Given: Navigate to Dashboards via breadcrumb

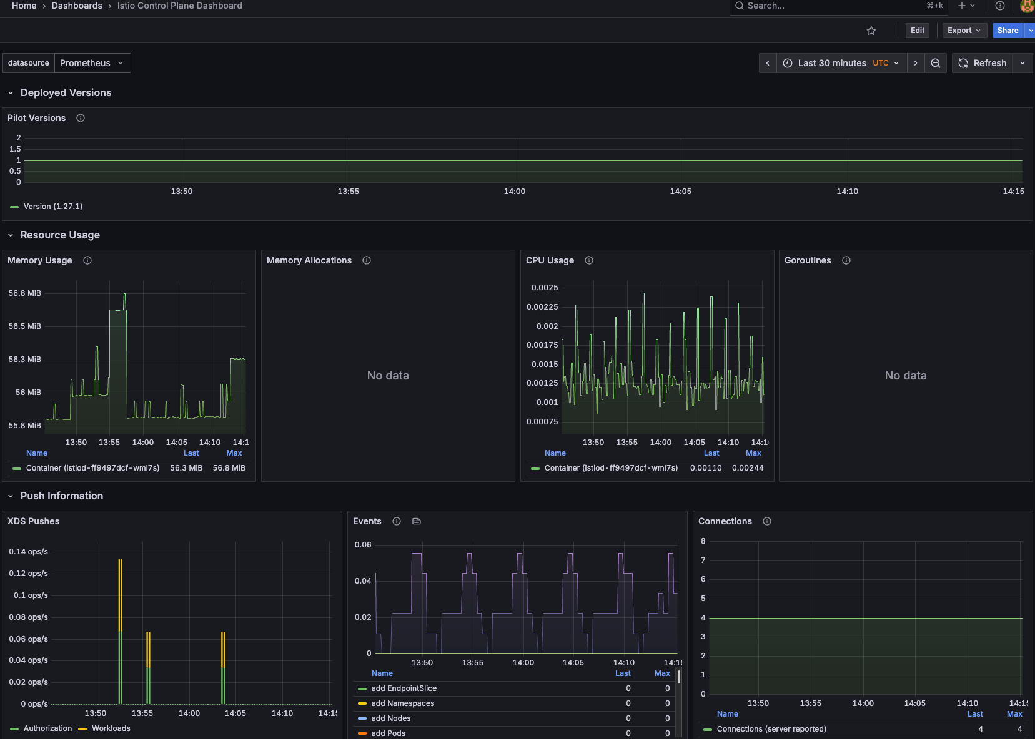Looking at the screenshot, I should tap(76, 6).
